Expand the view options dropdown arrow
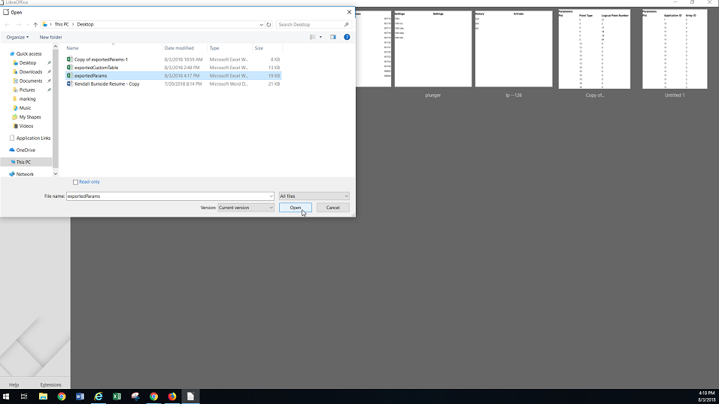Image resolution: width=719 pixels, height=404 pixels. coord(320,37)
